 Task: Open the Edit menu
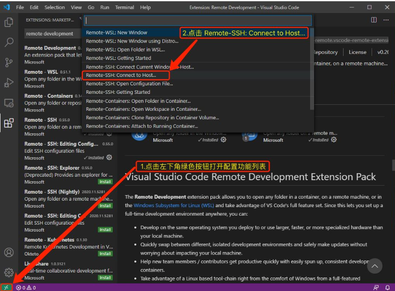click(34, 7)
